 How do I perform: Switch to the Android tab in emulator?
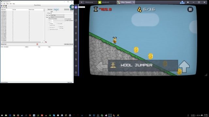[105, 2]
